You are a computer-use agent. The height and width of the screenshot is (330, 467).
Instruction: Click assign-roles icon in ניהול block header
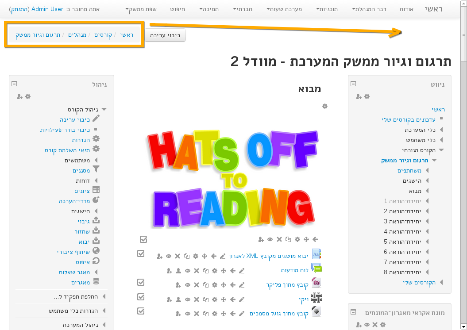click(19, 96)
